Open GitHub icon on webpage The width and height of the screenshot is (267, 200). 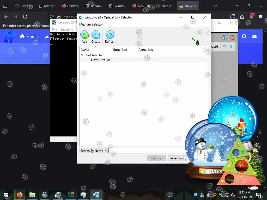click(244, 36)
